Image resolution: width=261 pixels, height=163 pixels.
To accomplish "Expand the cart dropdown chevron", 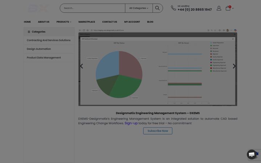I will point(233,8).
